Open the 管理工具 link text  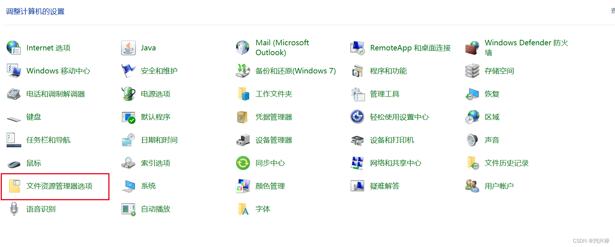click(x=385, y=94)
